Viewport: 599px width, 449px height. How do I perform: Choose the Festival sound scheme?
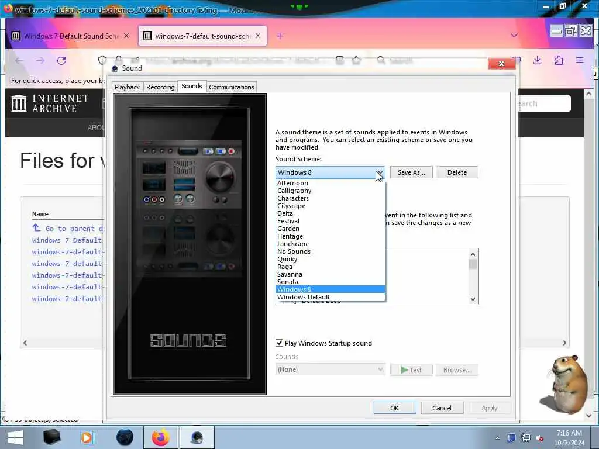click(330, 222)
